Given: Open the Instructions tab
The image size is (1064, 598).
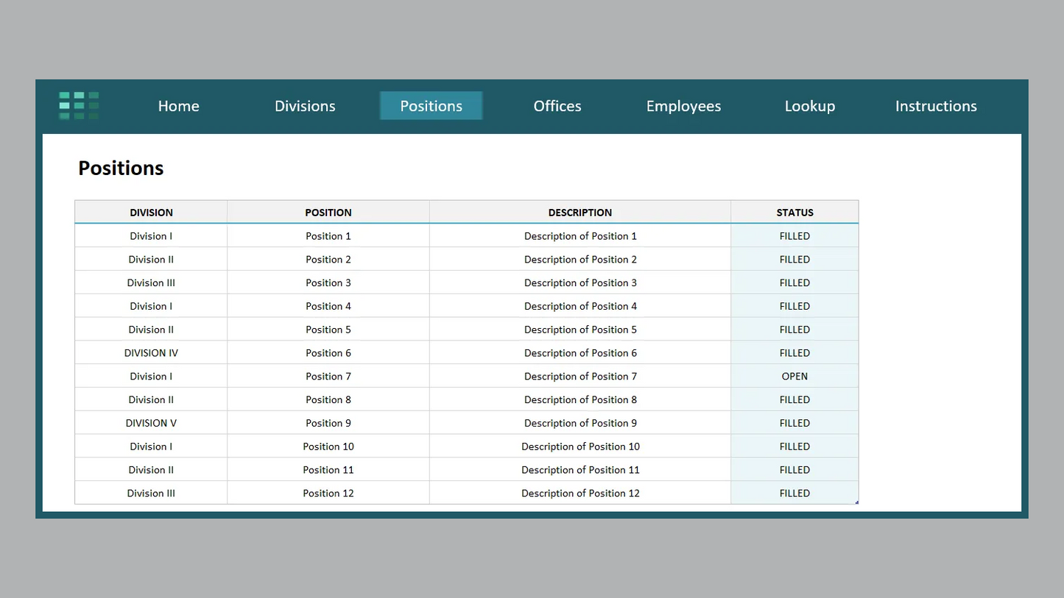Looking at the screenshot, I should point(936,106).
